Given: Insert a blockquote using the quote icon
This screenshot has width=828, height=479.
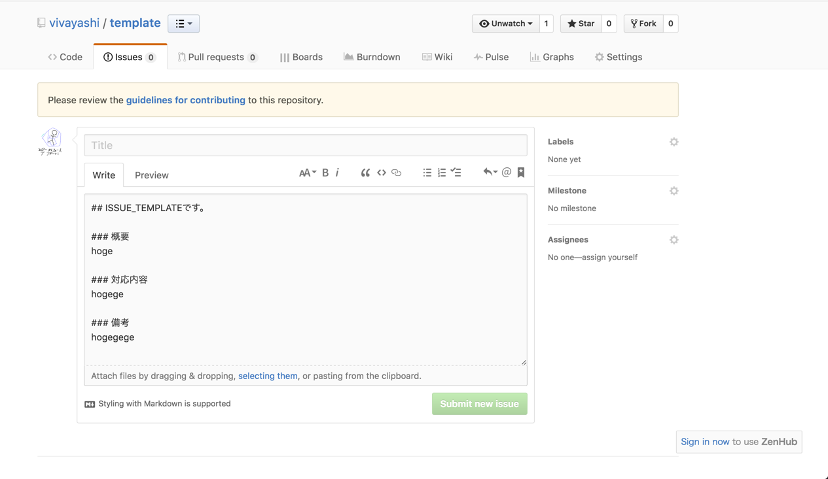Looking at the screenshot, I should 365,173.
